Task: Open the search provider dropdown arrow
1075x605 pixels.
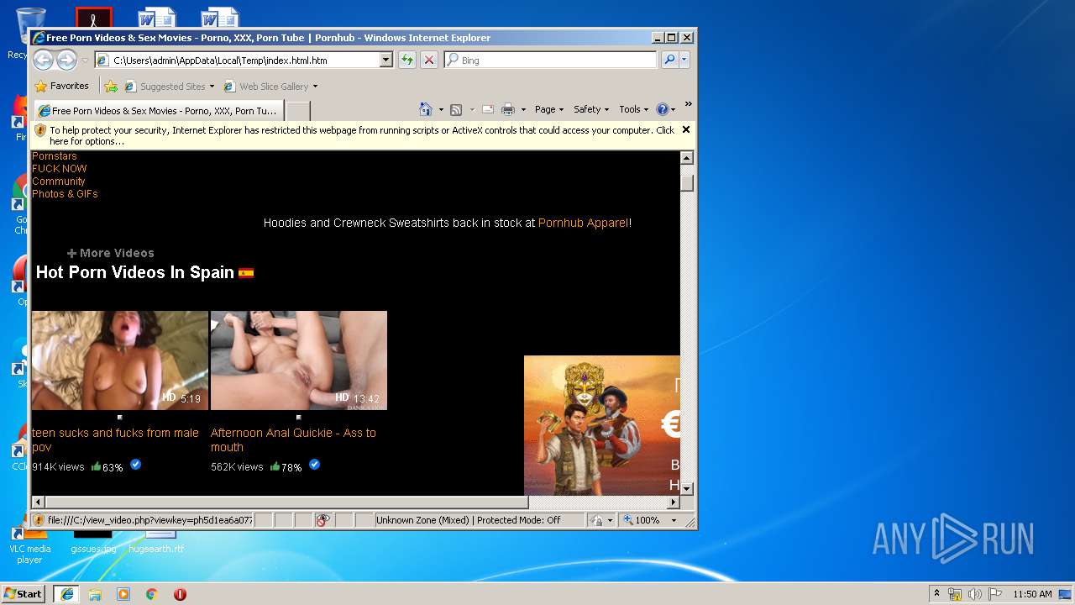Action: click(684, 60)
